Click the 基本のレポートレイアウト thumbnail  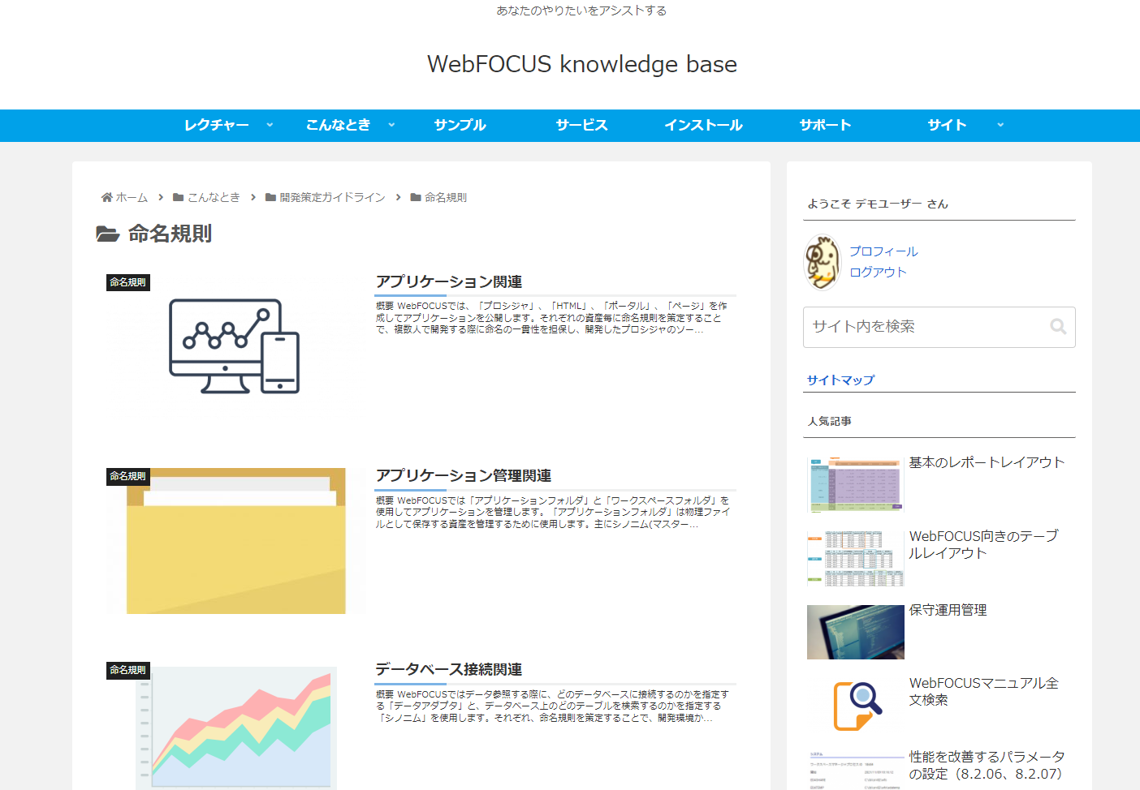click(855, 484)
